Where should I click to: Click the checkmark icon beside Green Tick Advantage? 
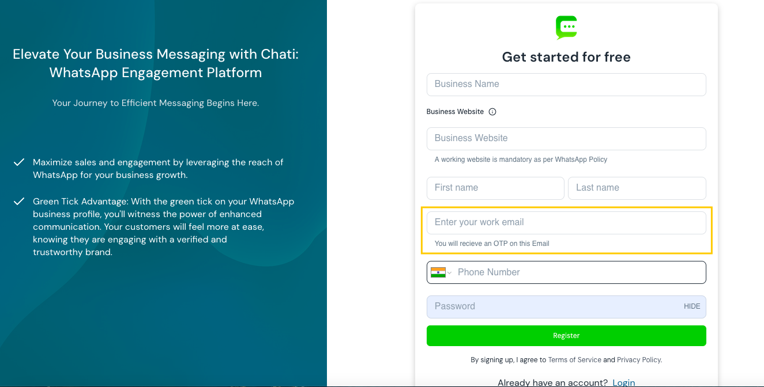pyautogui.click(x=19, y=202)
